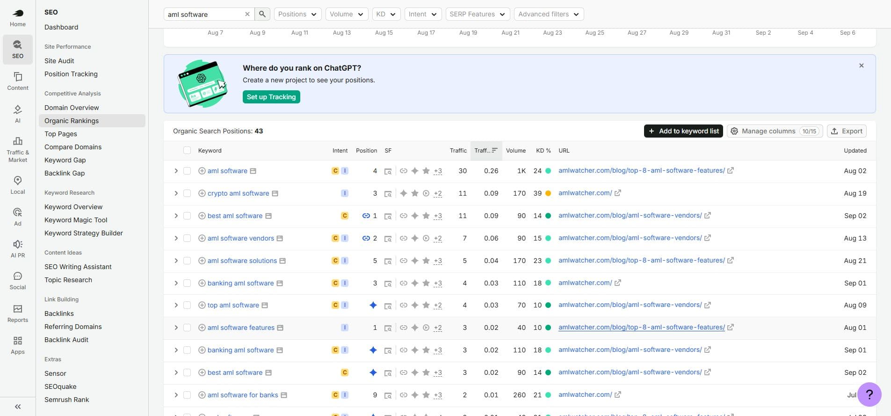Expand the 'aml software' row chevron
This screenshot has width=891, height=416.
pyautogui.click(x=176, y=171)
